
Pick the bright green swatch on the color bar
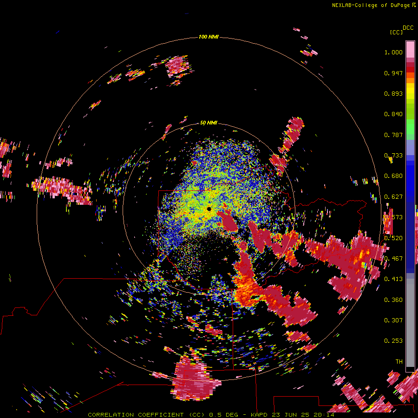(410, 127)
